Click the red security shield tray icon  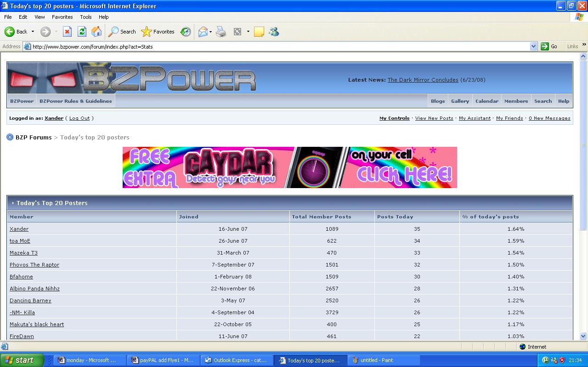(x=562, y=360)
